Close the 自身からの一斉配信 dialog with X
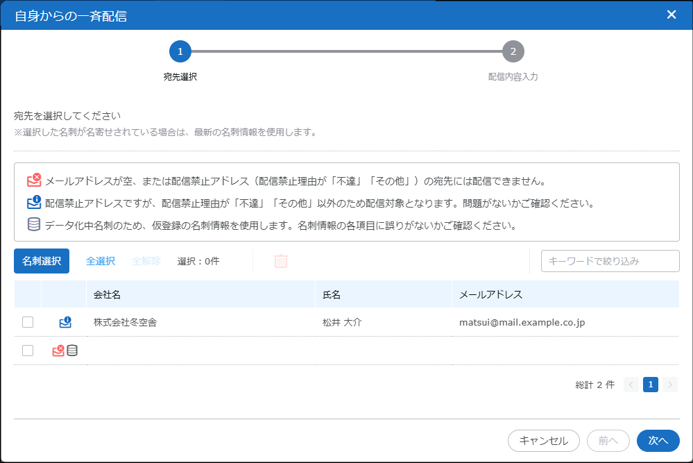Viewport: 693px width, 463px height. [671, 15]
